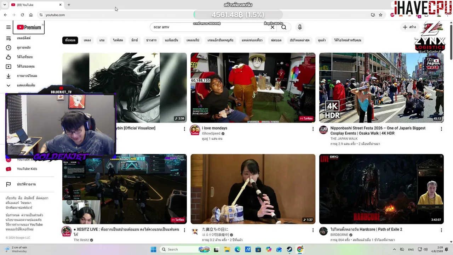Filter results by เกม chip
Image resolution: width=453 pixels, height=255 pixels.
102,40
